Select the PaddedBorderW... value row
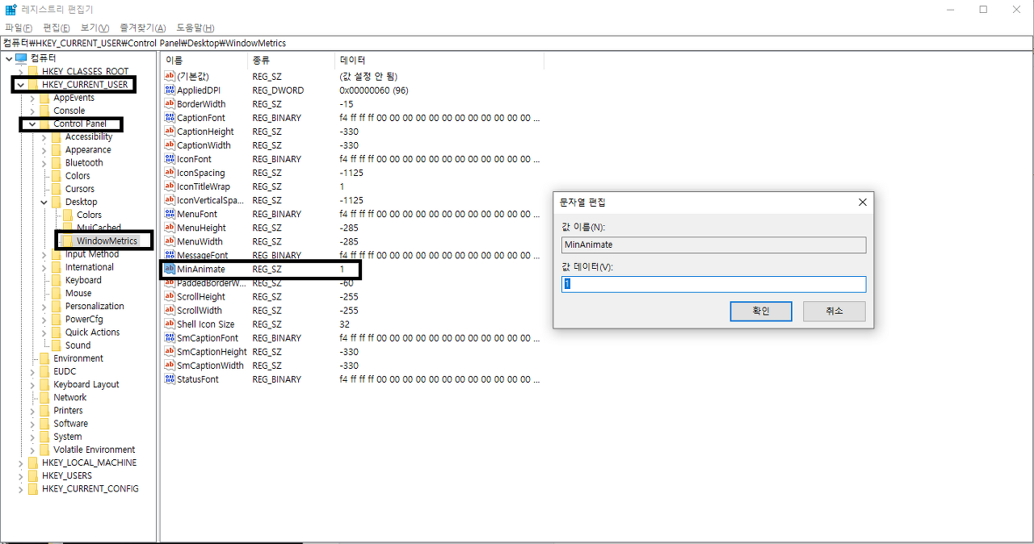1034x544 pixels. (352, 282)
